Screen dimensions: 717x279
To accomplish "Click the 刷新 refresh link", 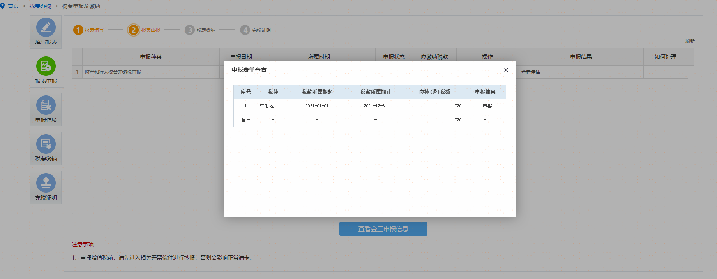I will 690,41.
